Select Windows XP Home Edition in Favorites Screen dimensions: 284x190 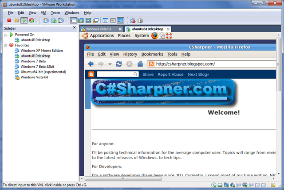click(x=41, y=50)
